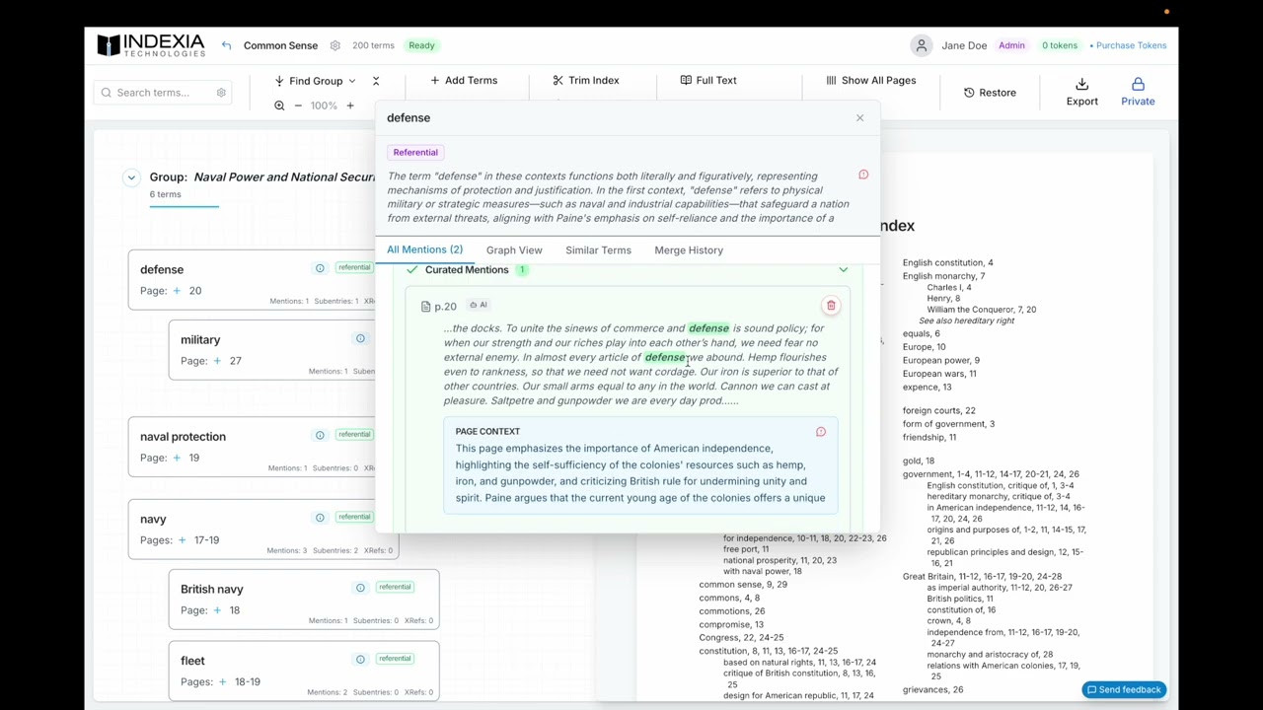Viewport: 1263px width, 710px height.
Task: Open the Similar Terms tab
Action: (598, 250)
